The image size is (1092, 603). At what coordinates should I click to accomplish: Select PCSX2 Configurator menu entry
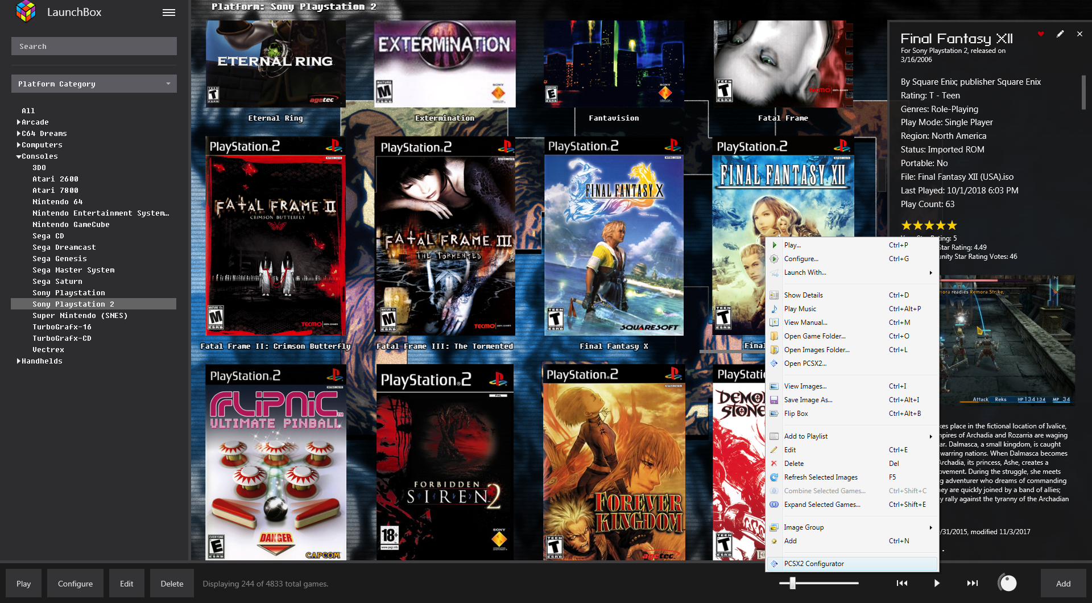[x=852, y=564]
